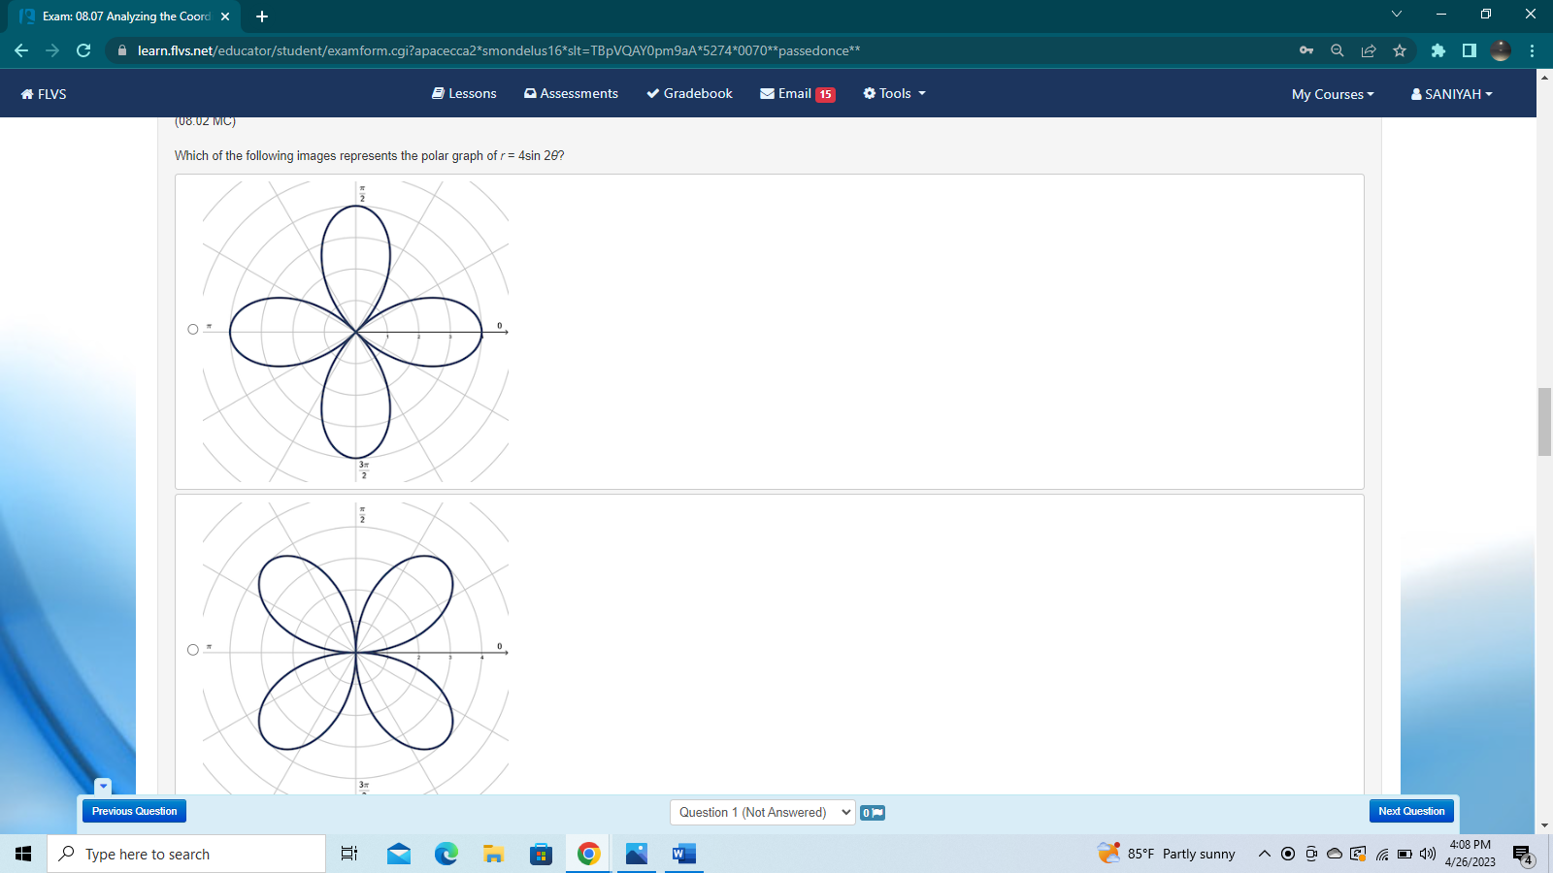Go to FLVS home link

(x=44, y=94)
